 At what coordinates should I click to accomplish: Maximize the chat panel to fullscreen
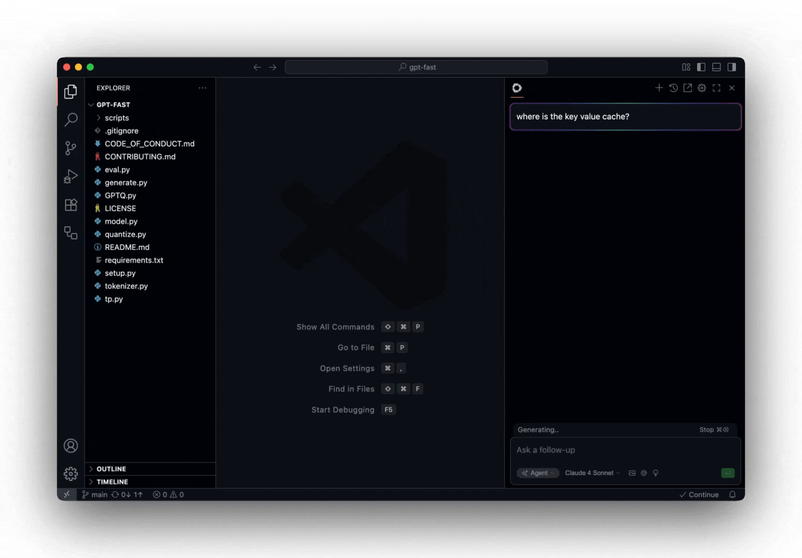point(716,88)
